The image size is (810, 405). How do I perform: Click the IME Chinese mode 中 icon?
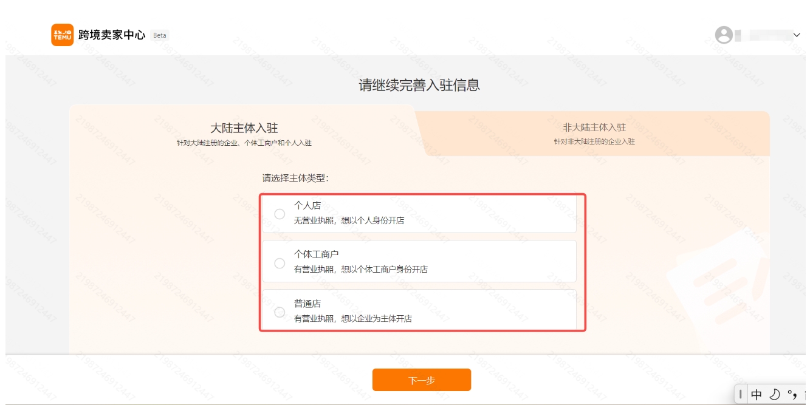pos(757,395)
